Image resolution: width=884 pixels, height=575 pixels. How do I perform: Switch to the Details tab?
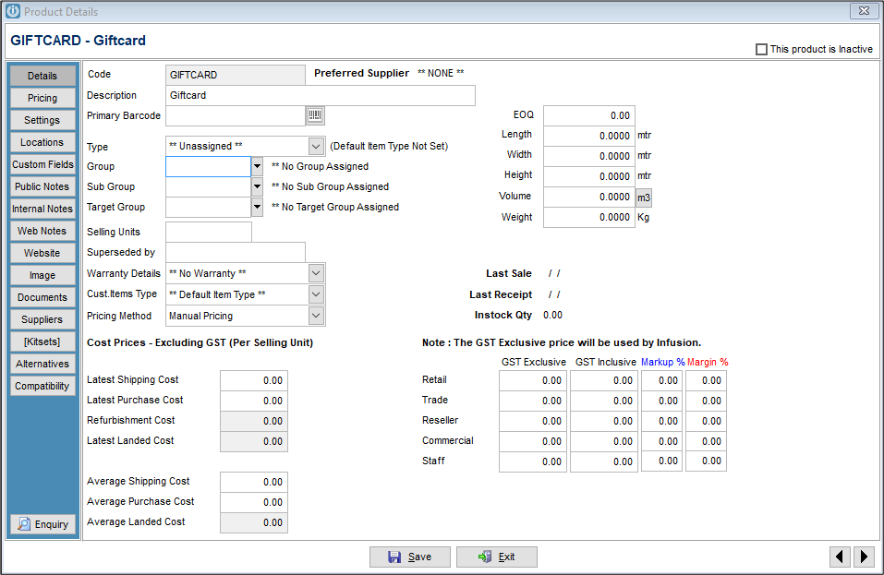[x=42, y=76]
